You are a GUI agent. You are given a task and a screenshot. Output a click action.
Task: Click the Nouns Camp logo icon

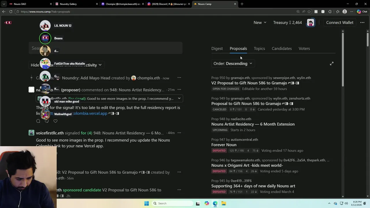click(x=8, y=23)
